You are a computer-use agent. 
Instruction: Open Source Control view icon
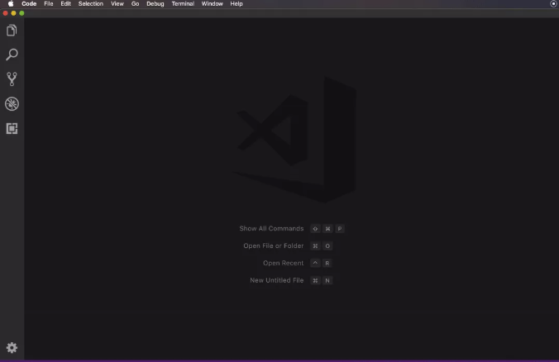pyautogui.click(x=12, y=79)
